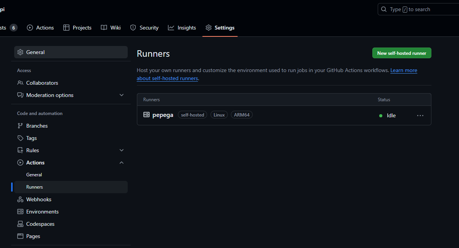
Task: Open Tags settings
Action: [x=71, y=138]
